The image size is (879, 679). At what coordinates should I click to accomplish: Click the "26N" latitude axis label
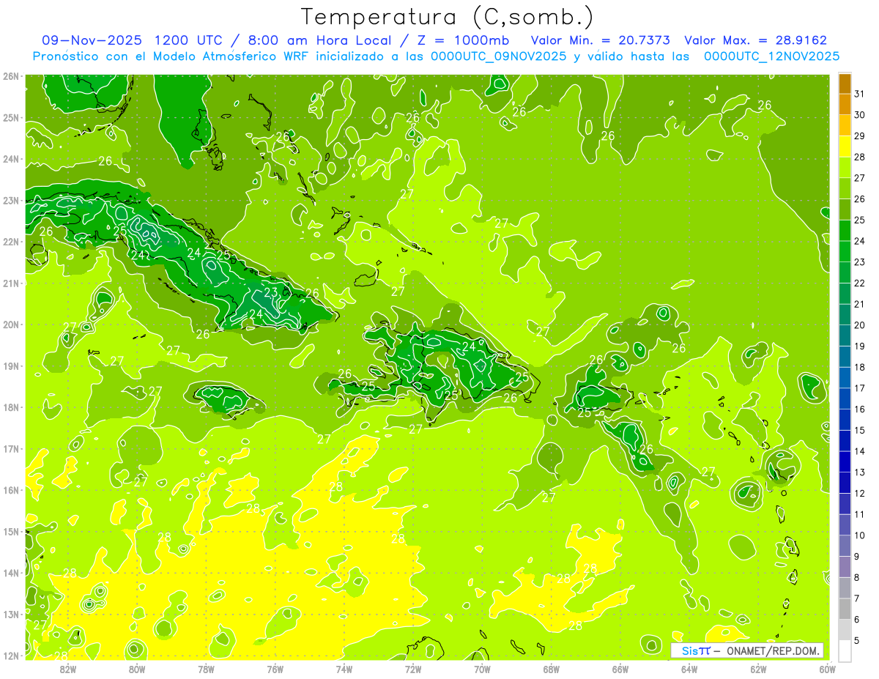click(x=12, y=76)
